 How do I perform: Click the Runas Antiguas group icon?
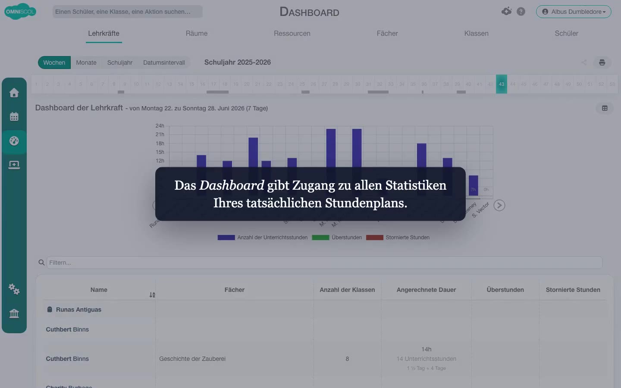pos(50,310)
